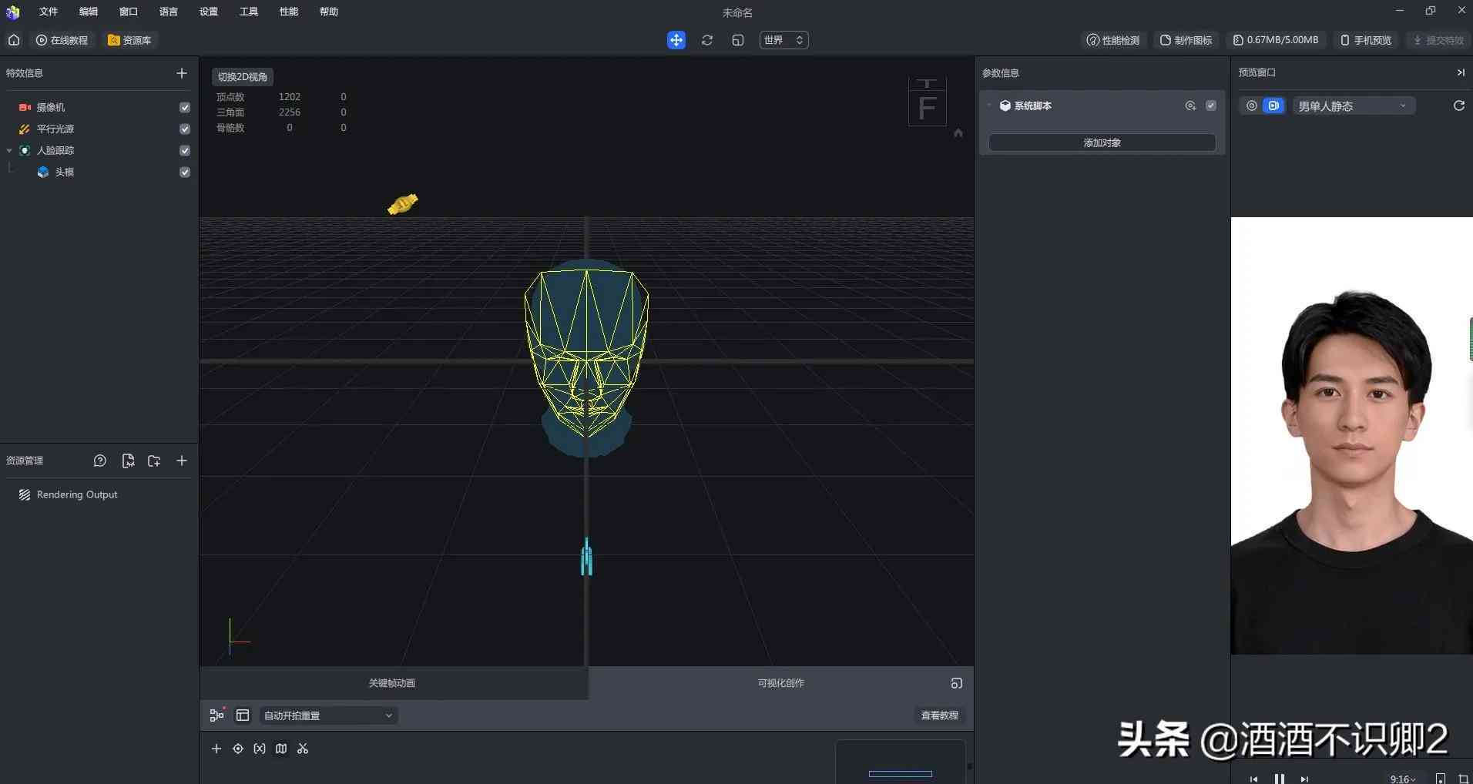Add new effect with plus icon
Image resolution: width=1473 pixels, height=784 pixels.
pos(182,73)
